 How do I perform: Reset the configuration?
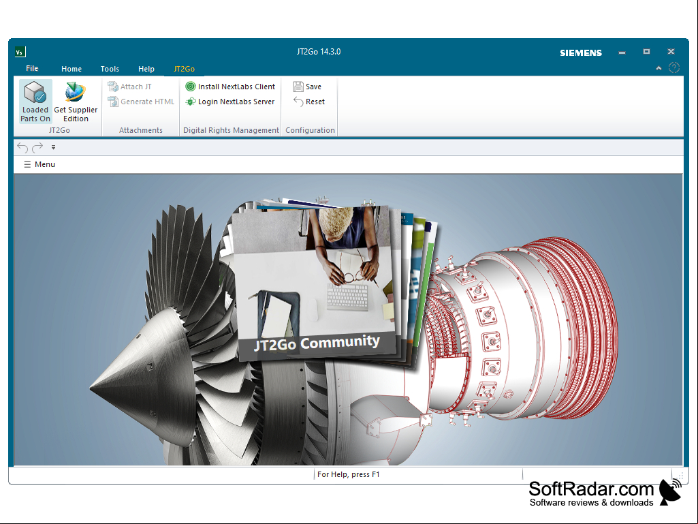click(x=309, y=102)
